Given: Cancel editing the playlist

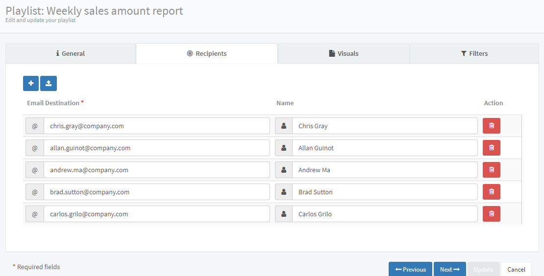Looking at the screenshot, I should [516, 269].
